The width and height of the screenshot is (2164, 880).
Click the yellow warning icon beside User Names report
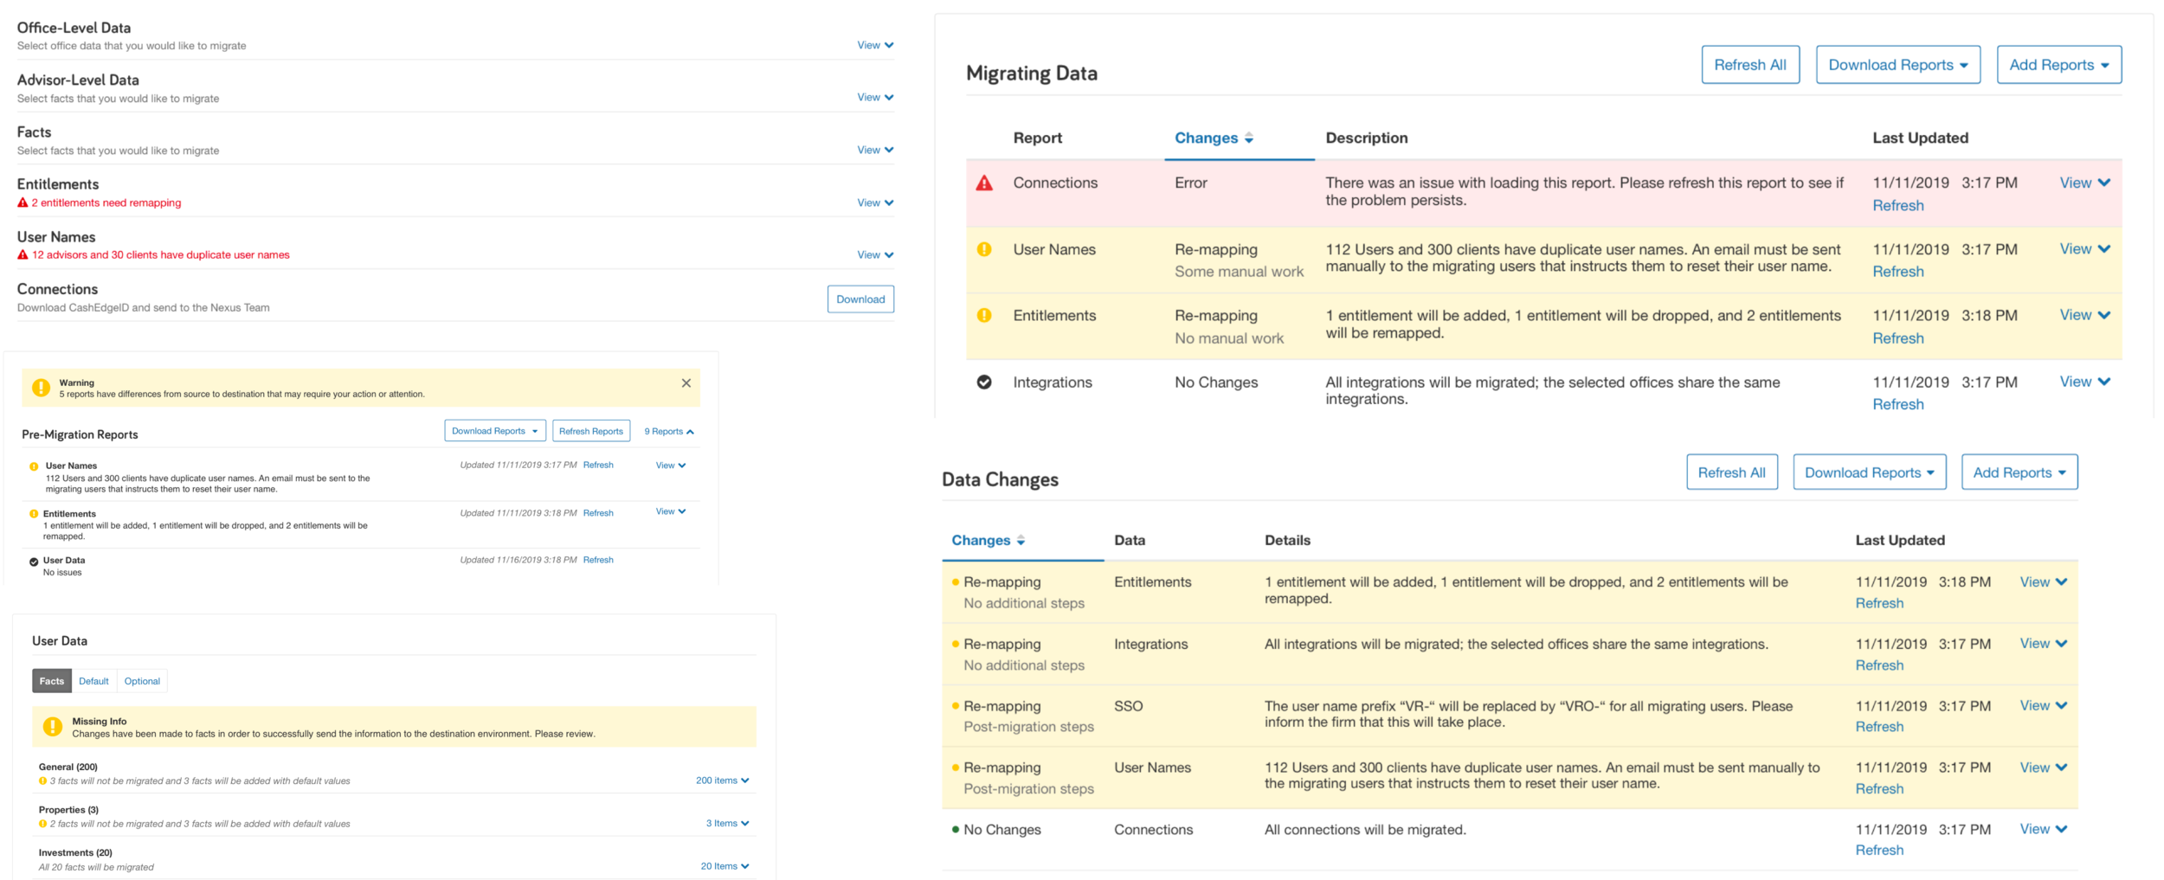coord(984,249)
